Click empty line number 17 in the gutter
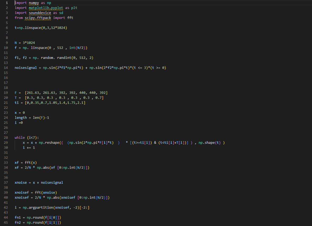 tap(6, 83)
